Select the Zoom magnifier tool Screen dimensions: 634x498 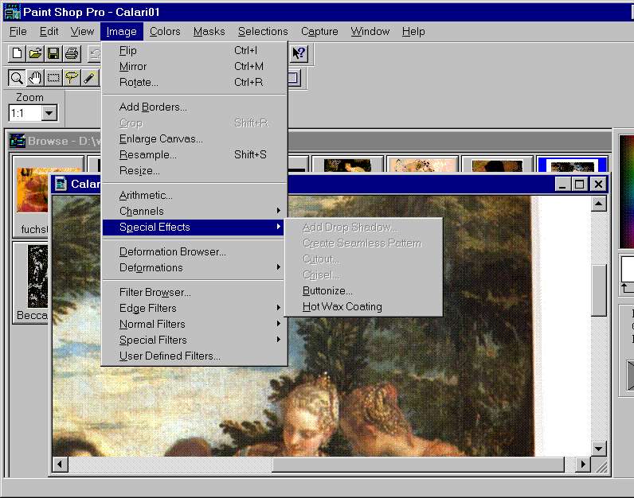tap(17, 77)
